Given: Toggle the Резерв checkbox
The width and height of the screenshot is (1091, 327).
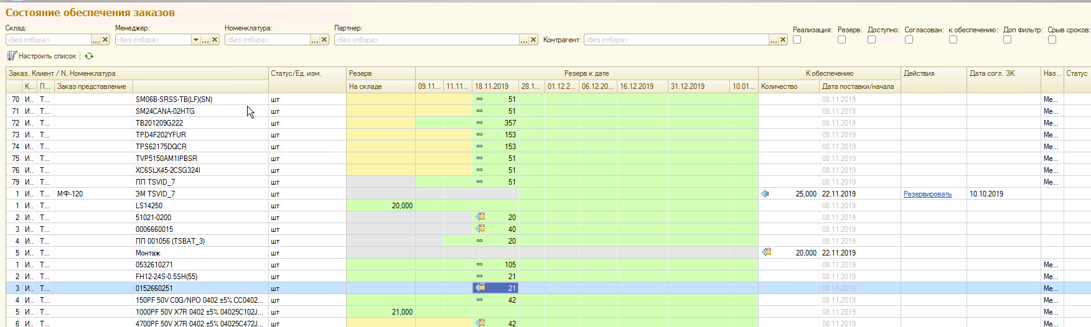Looking at the screenshot, I should tap(841, 40).
